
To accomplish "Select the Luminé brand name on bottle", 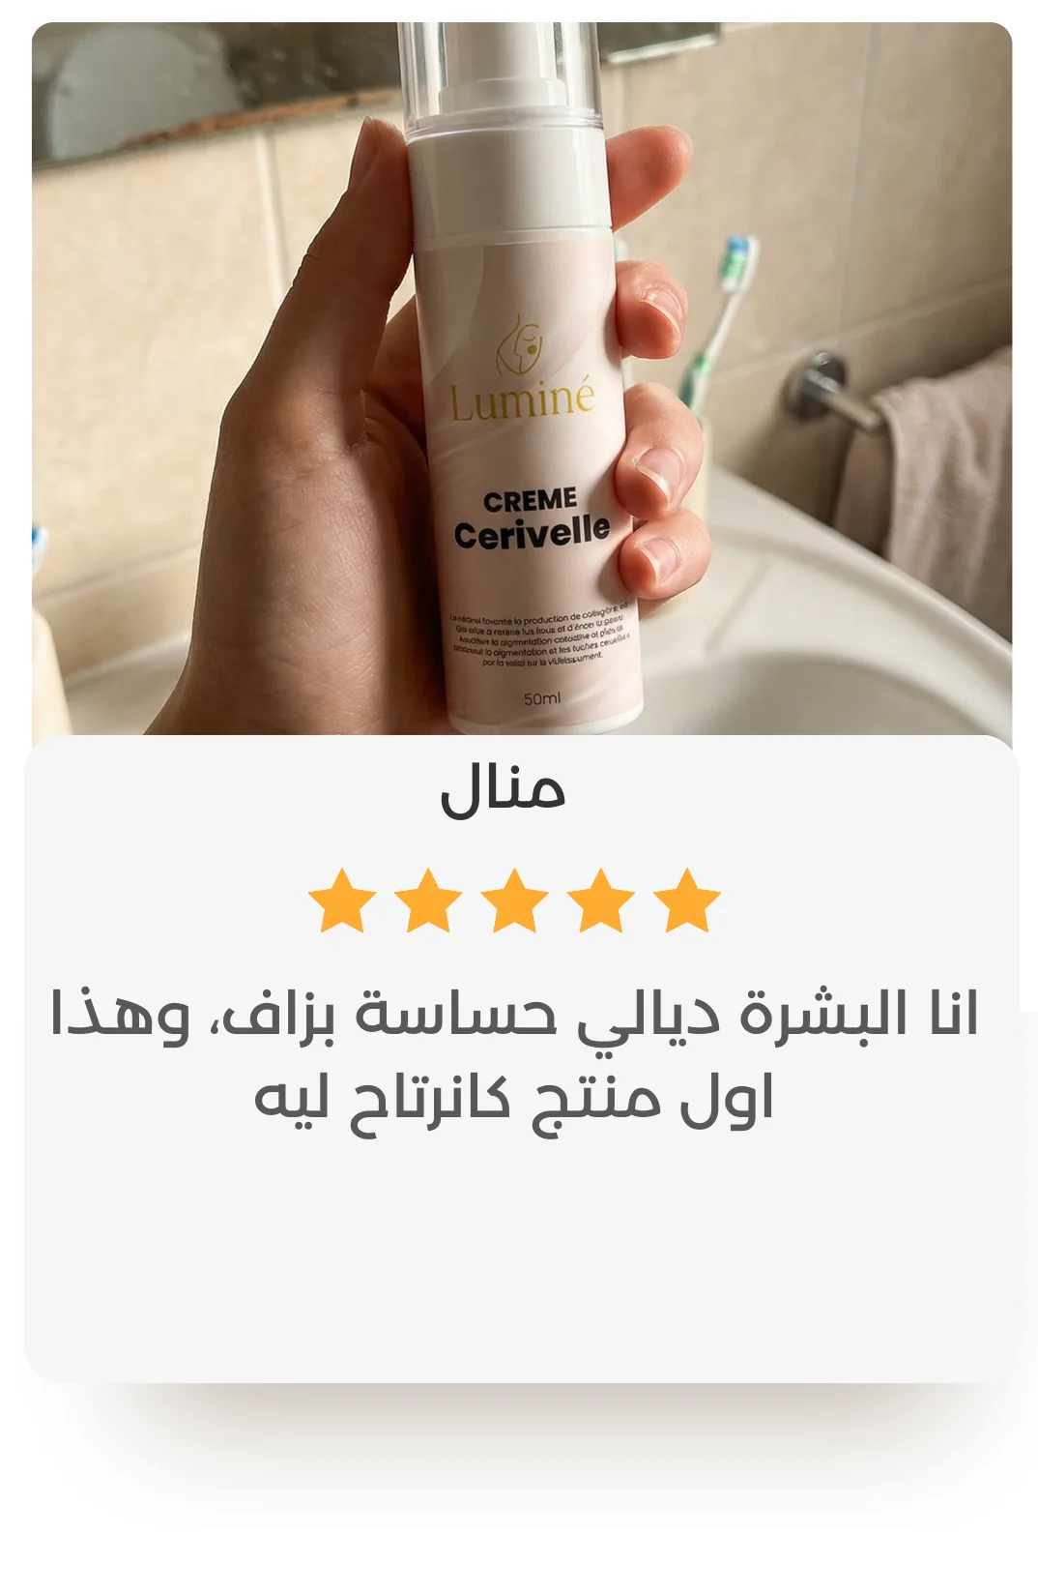I will pos(522,400).
